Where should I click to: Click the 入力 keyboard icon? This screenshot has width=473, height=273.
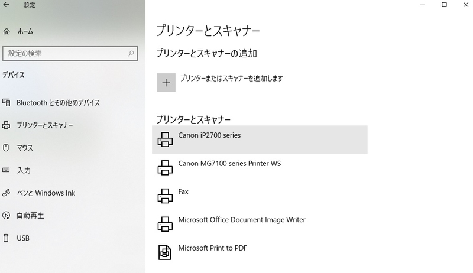pos(6,170)
